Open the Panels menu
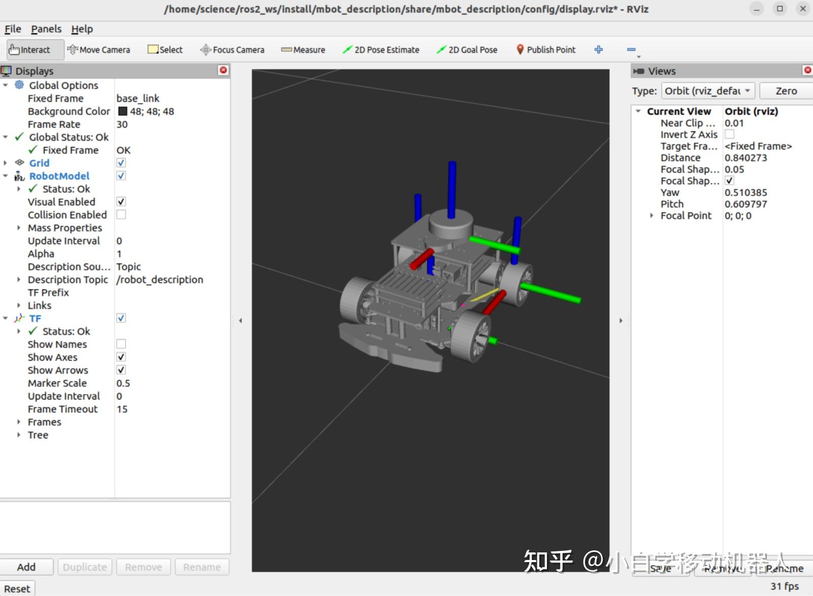Image resolution: width=813 pixels, height=596 pixels. point(46,29)
